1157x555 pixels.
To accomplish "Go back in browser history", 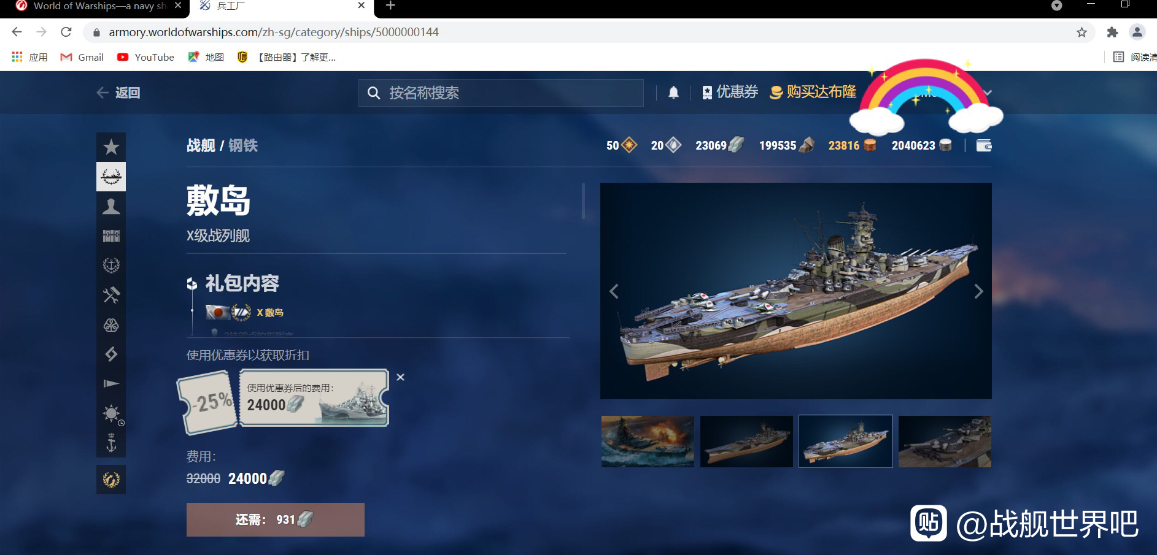I will 17,32.
